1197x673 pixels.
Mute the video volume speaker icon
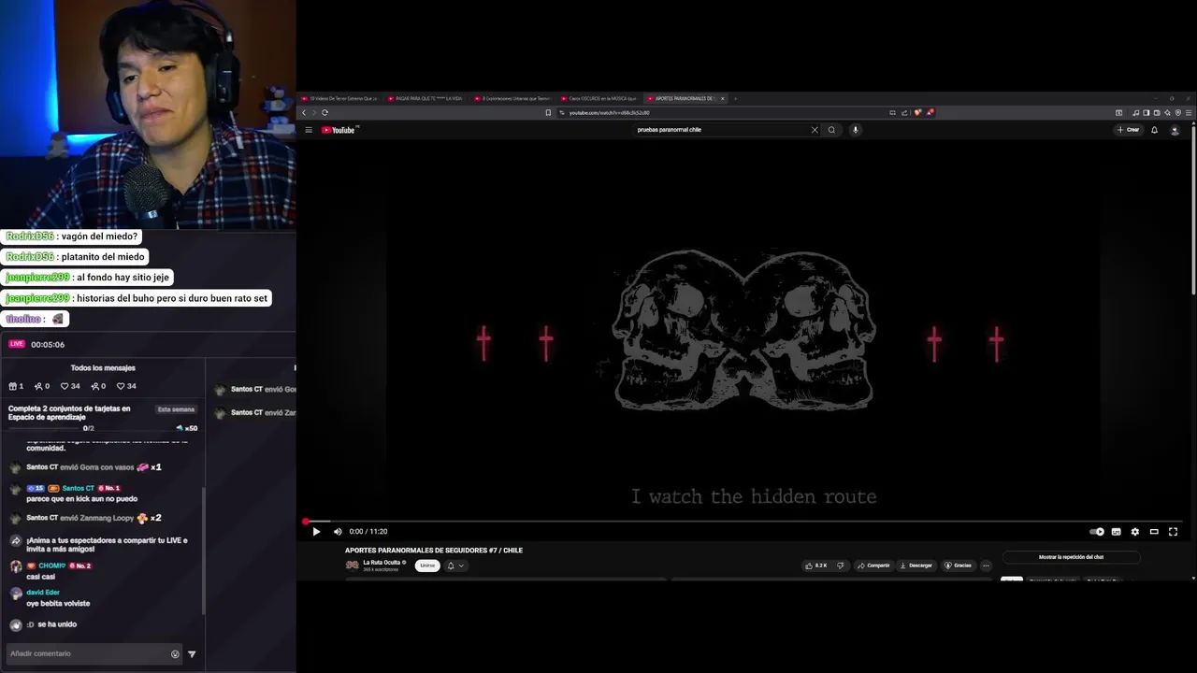coord(338,531)
